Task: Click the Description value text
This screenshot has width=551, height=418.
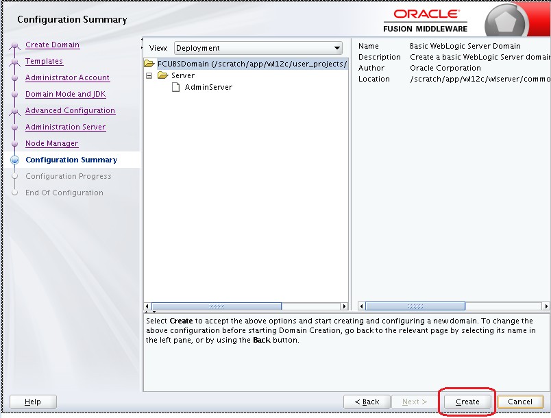Action: pyautogui.click(x=480, y=57)
